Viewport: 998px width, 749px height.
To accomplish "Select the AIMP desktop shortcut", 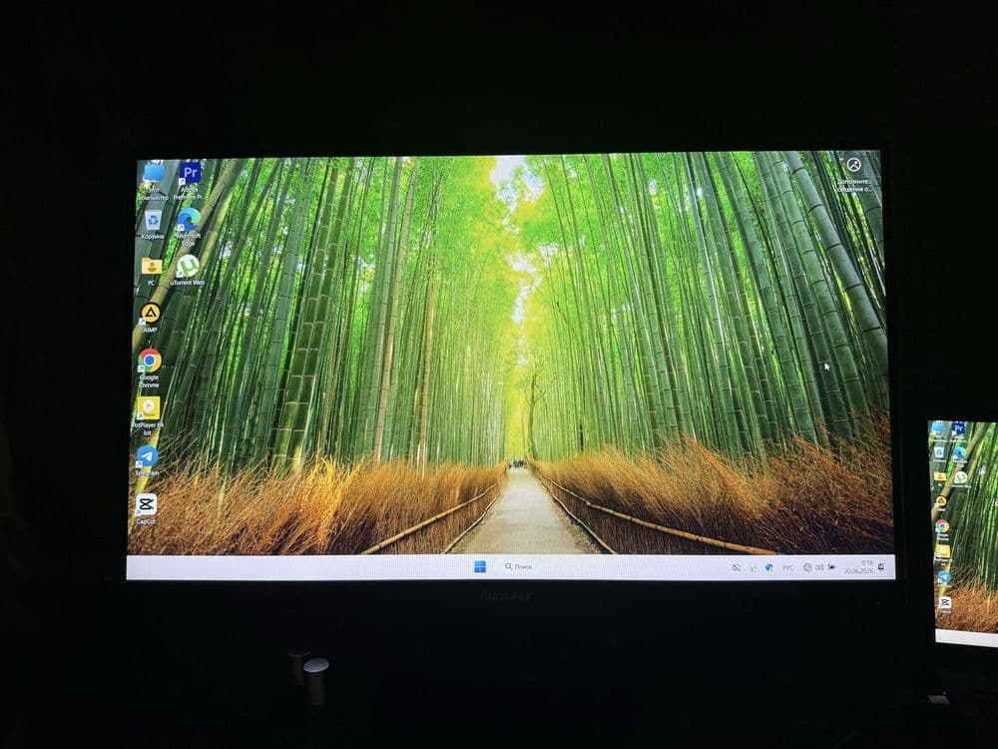I will (151, 318).
